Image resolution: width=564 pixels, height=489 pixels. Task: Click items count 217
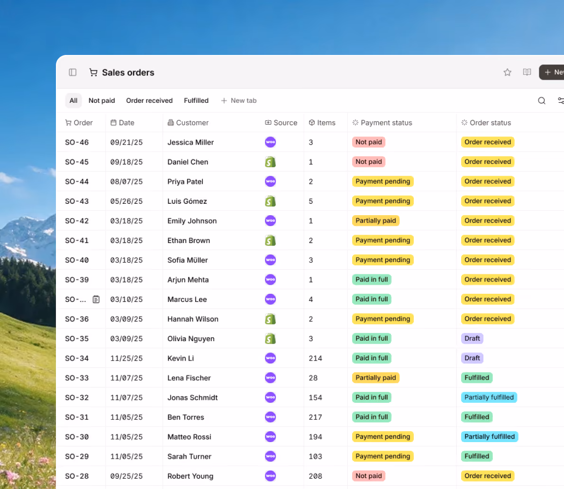pyautogui.click(x=315, y=417)
